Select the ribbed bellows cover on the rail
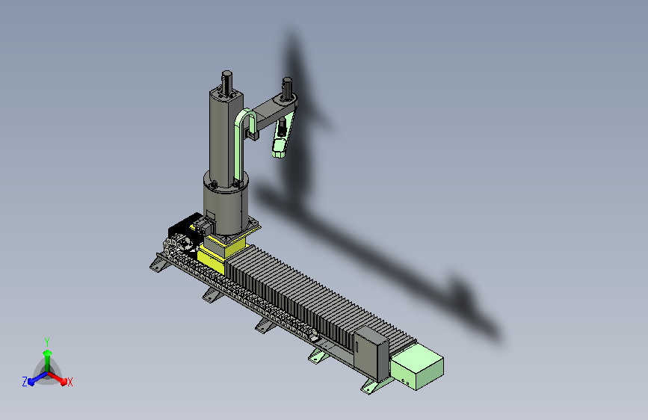This screenshot has height=420, width=648. pyautogui.click(x=321, y=299)
